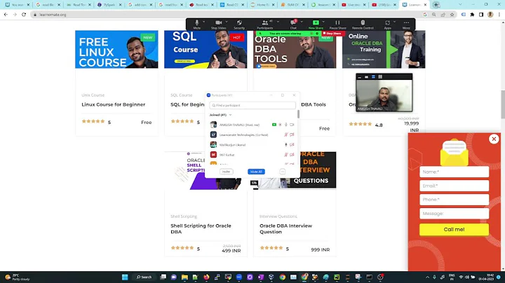Start a New Share in Zoom

coord(316,25)
